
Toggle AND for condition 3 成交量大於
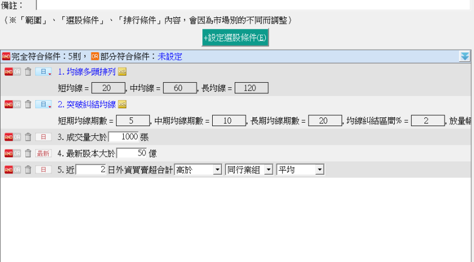click(x=9, y=137)
